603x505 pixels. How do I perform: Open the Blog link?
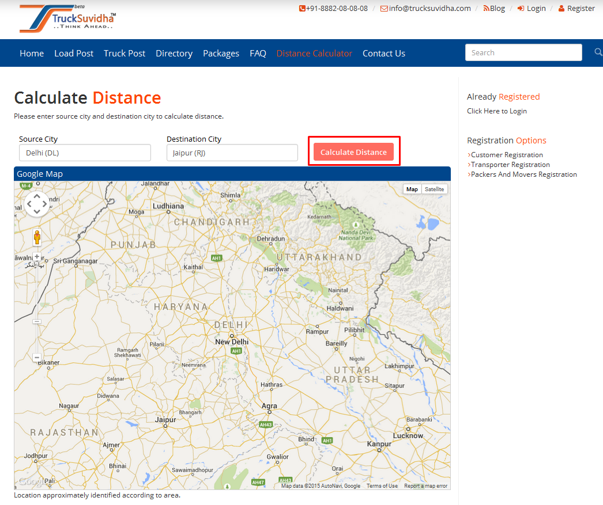(494, 9)
